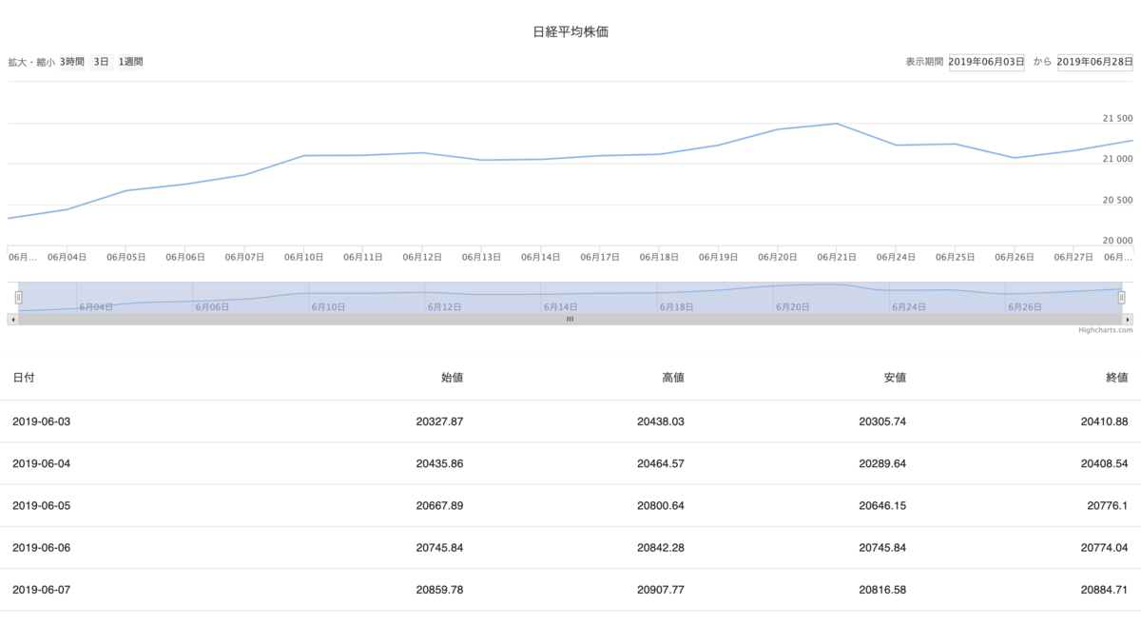Grab the navigator left range handle

click(x=18, y=298)
